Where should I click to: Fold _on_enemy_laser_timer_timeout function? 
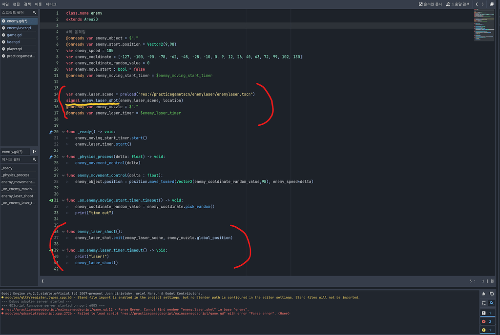point(63,250)
